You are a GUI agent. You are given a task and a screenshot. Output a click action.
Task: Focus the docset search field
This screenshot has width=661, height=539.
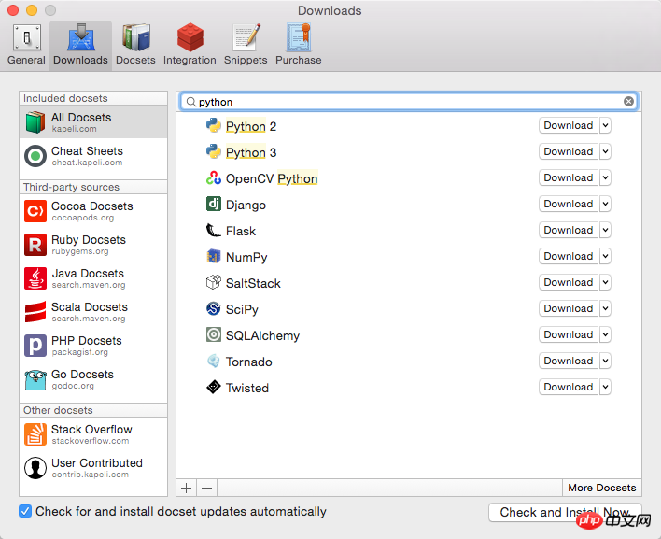[409, 102]
